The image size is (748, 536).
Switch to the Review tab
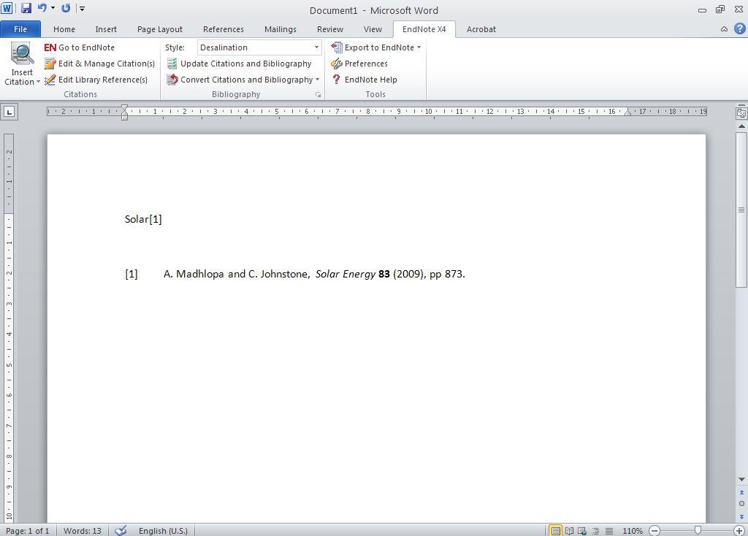pos(330,29)
